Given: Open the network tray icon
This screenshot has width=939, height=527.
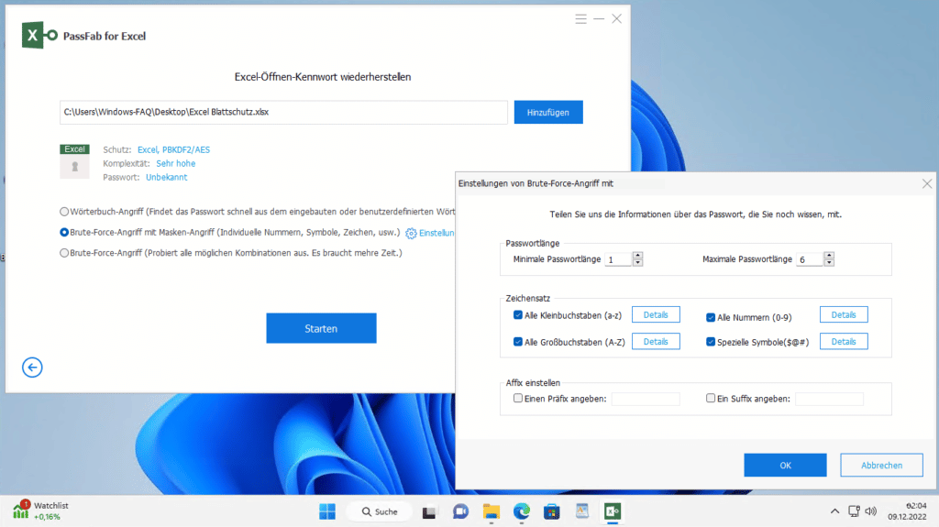Looking at the screenshot, I should pos(854,511).
